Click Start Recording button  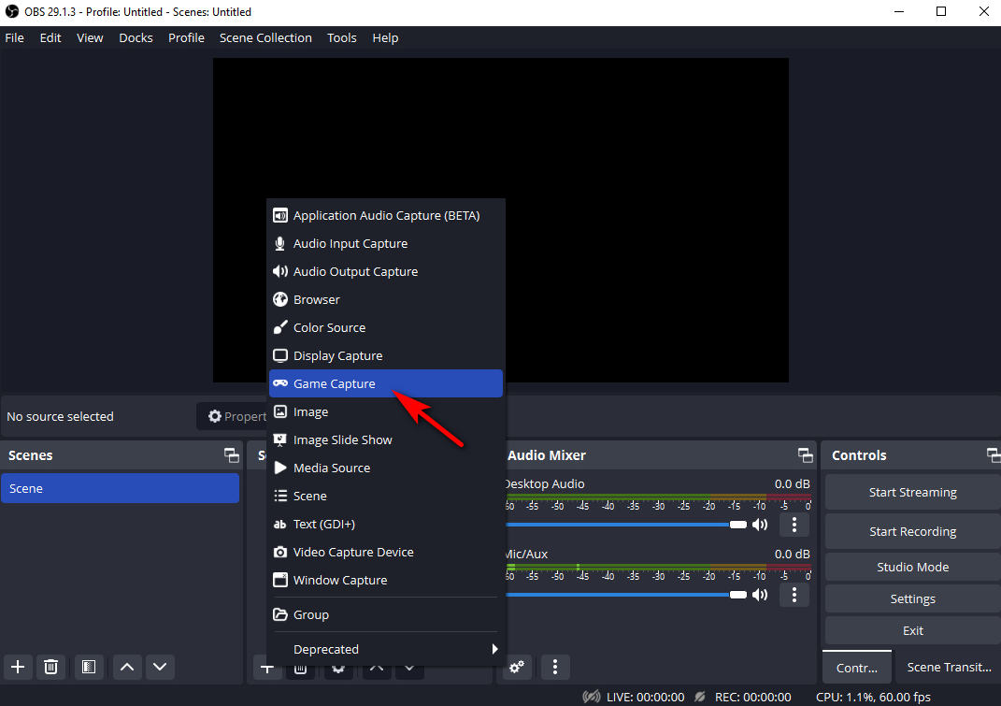[913, 531]
